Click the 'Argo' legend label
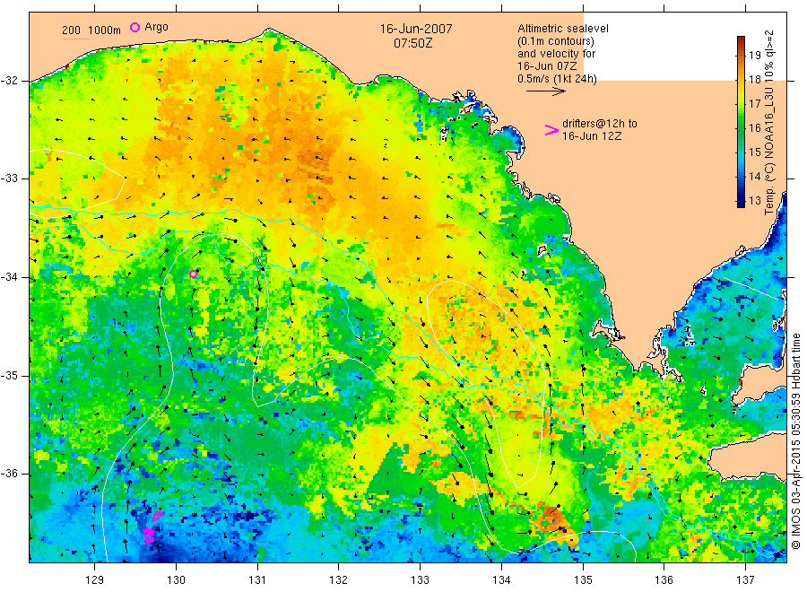The height and width of the screenshot is (592, 807). pyautogui.click(x=156, y=27)
